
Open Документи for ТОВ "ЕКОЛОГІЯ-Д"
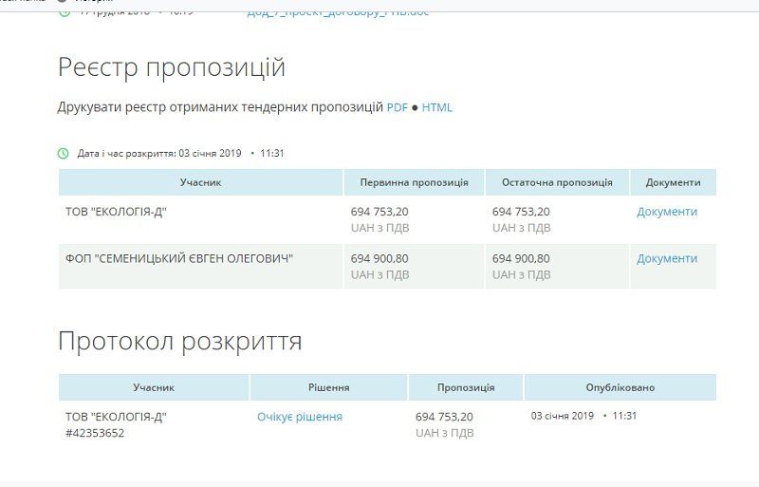pyautogui.click(x=667, y=212)
